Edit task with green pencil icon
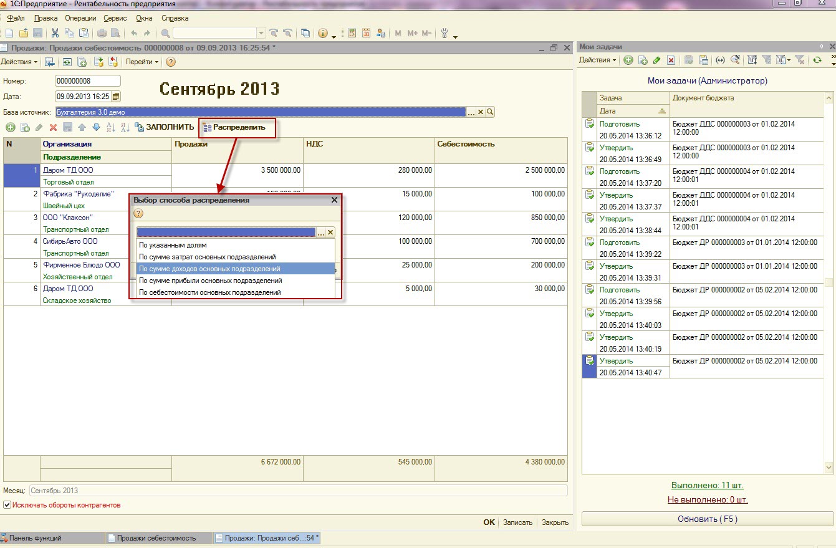The width and height of the screenshot is (836, 548). tap(656, 60)
